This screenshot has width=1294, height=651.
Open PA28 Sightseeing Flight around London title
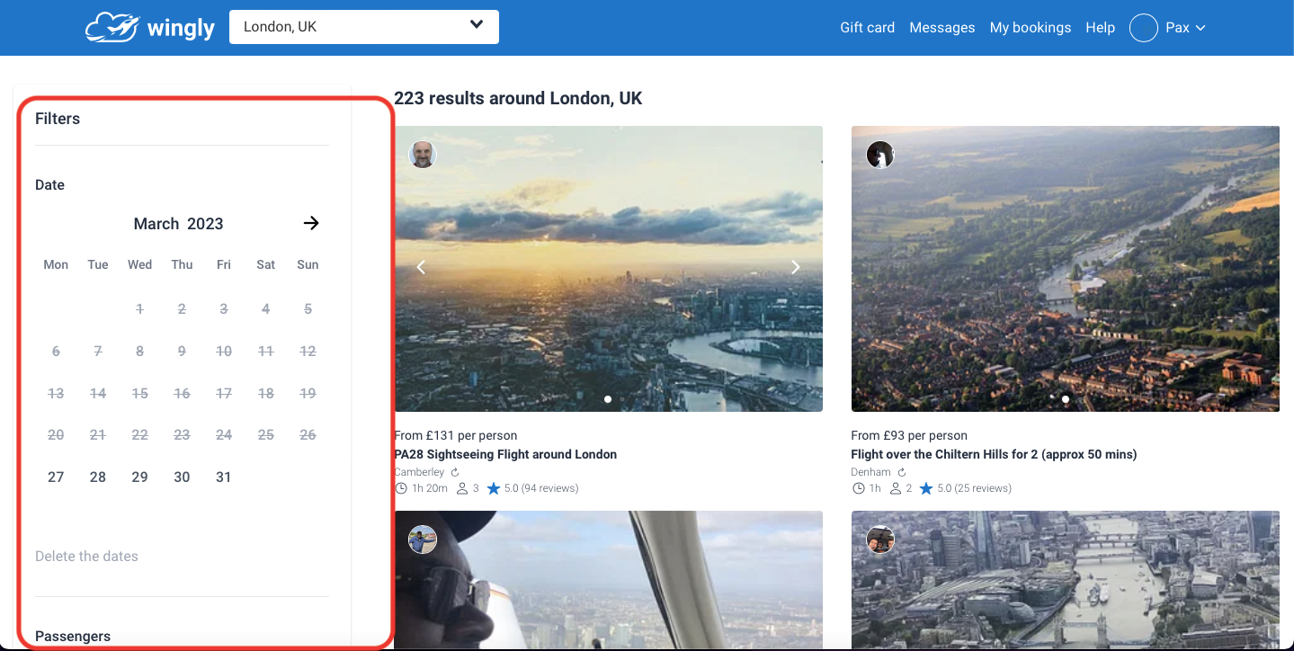505,454
